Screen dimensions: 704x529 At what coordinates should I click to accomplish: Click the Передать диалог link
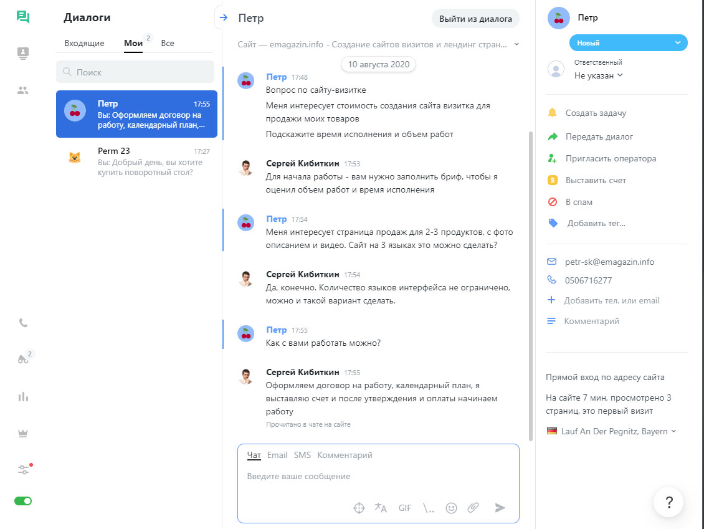coord(599,136)
